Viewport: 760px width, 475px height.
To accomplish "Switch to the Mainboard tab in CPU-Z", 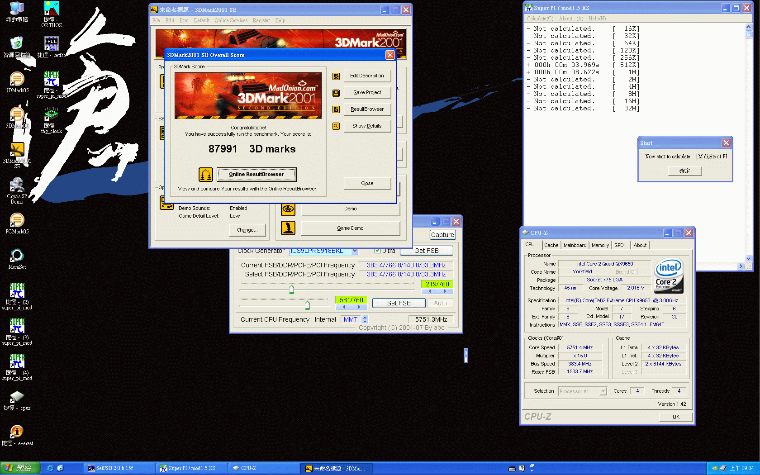I will pyautogui.click(x=575, y=245).
